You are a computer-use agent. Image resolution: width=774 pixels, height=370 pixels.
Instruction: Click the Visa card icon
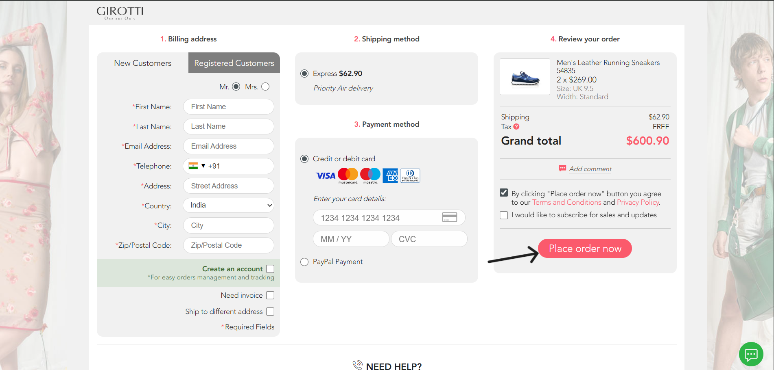326,176
